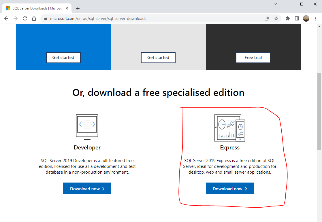Download SQL Server Developer edition now

tap(87, 188)
